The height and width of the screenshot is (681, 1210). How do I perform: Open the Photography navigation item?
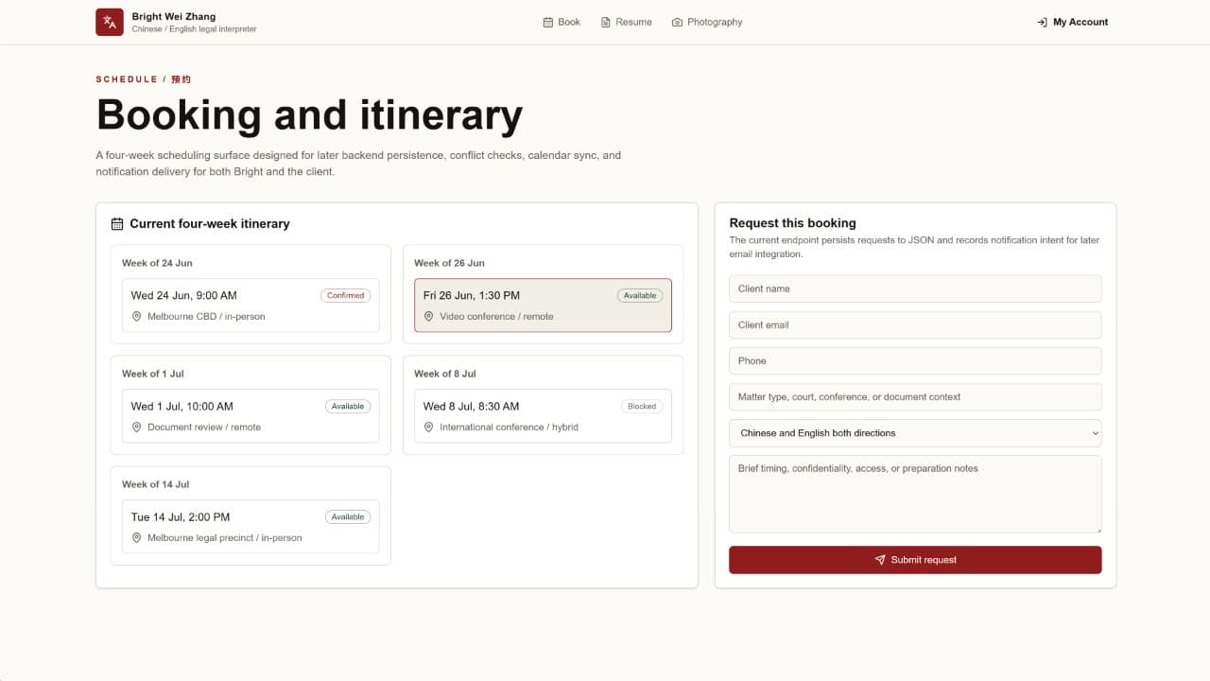click(707, 22)
